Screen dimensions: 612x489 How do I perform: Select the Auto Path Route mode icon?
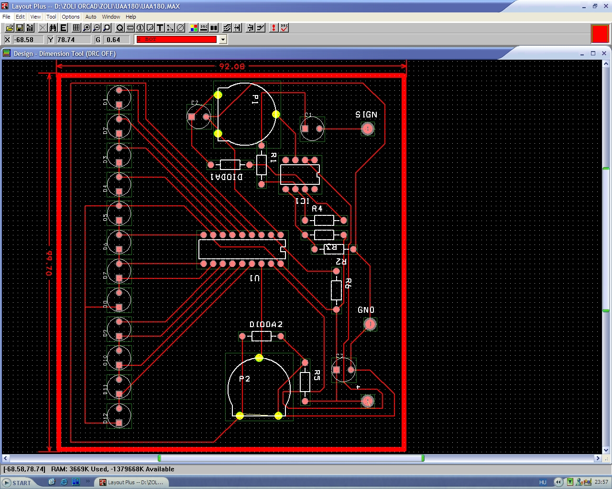click(x=227, y=28)
